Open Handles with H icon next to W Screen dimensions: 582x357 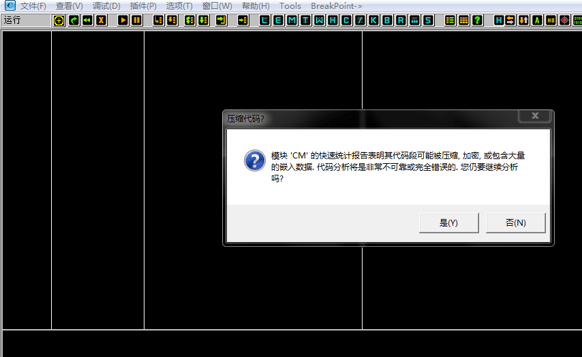click(x=333, y=20)
